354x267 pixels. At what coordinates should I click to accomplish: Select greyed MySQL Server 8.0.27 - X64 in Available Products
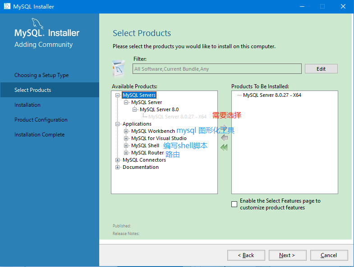(x=178, y=117)
